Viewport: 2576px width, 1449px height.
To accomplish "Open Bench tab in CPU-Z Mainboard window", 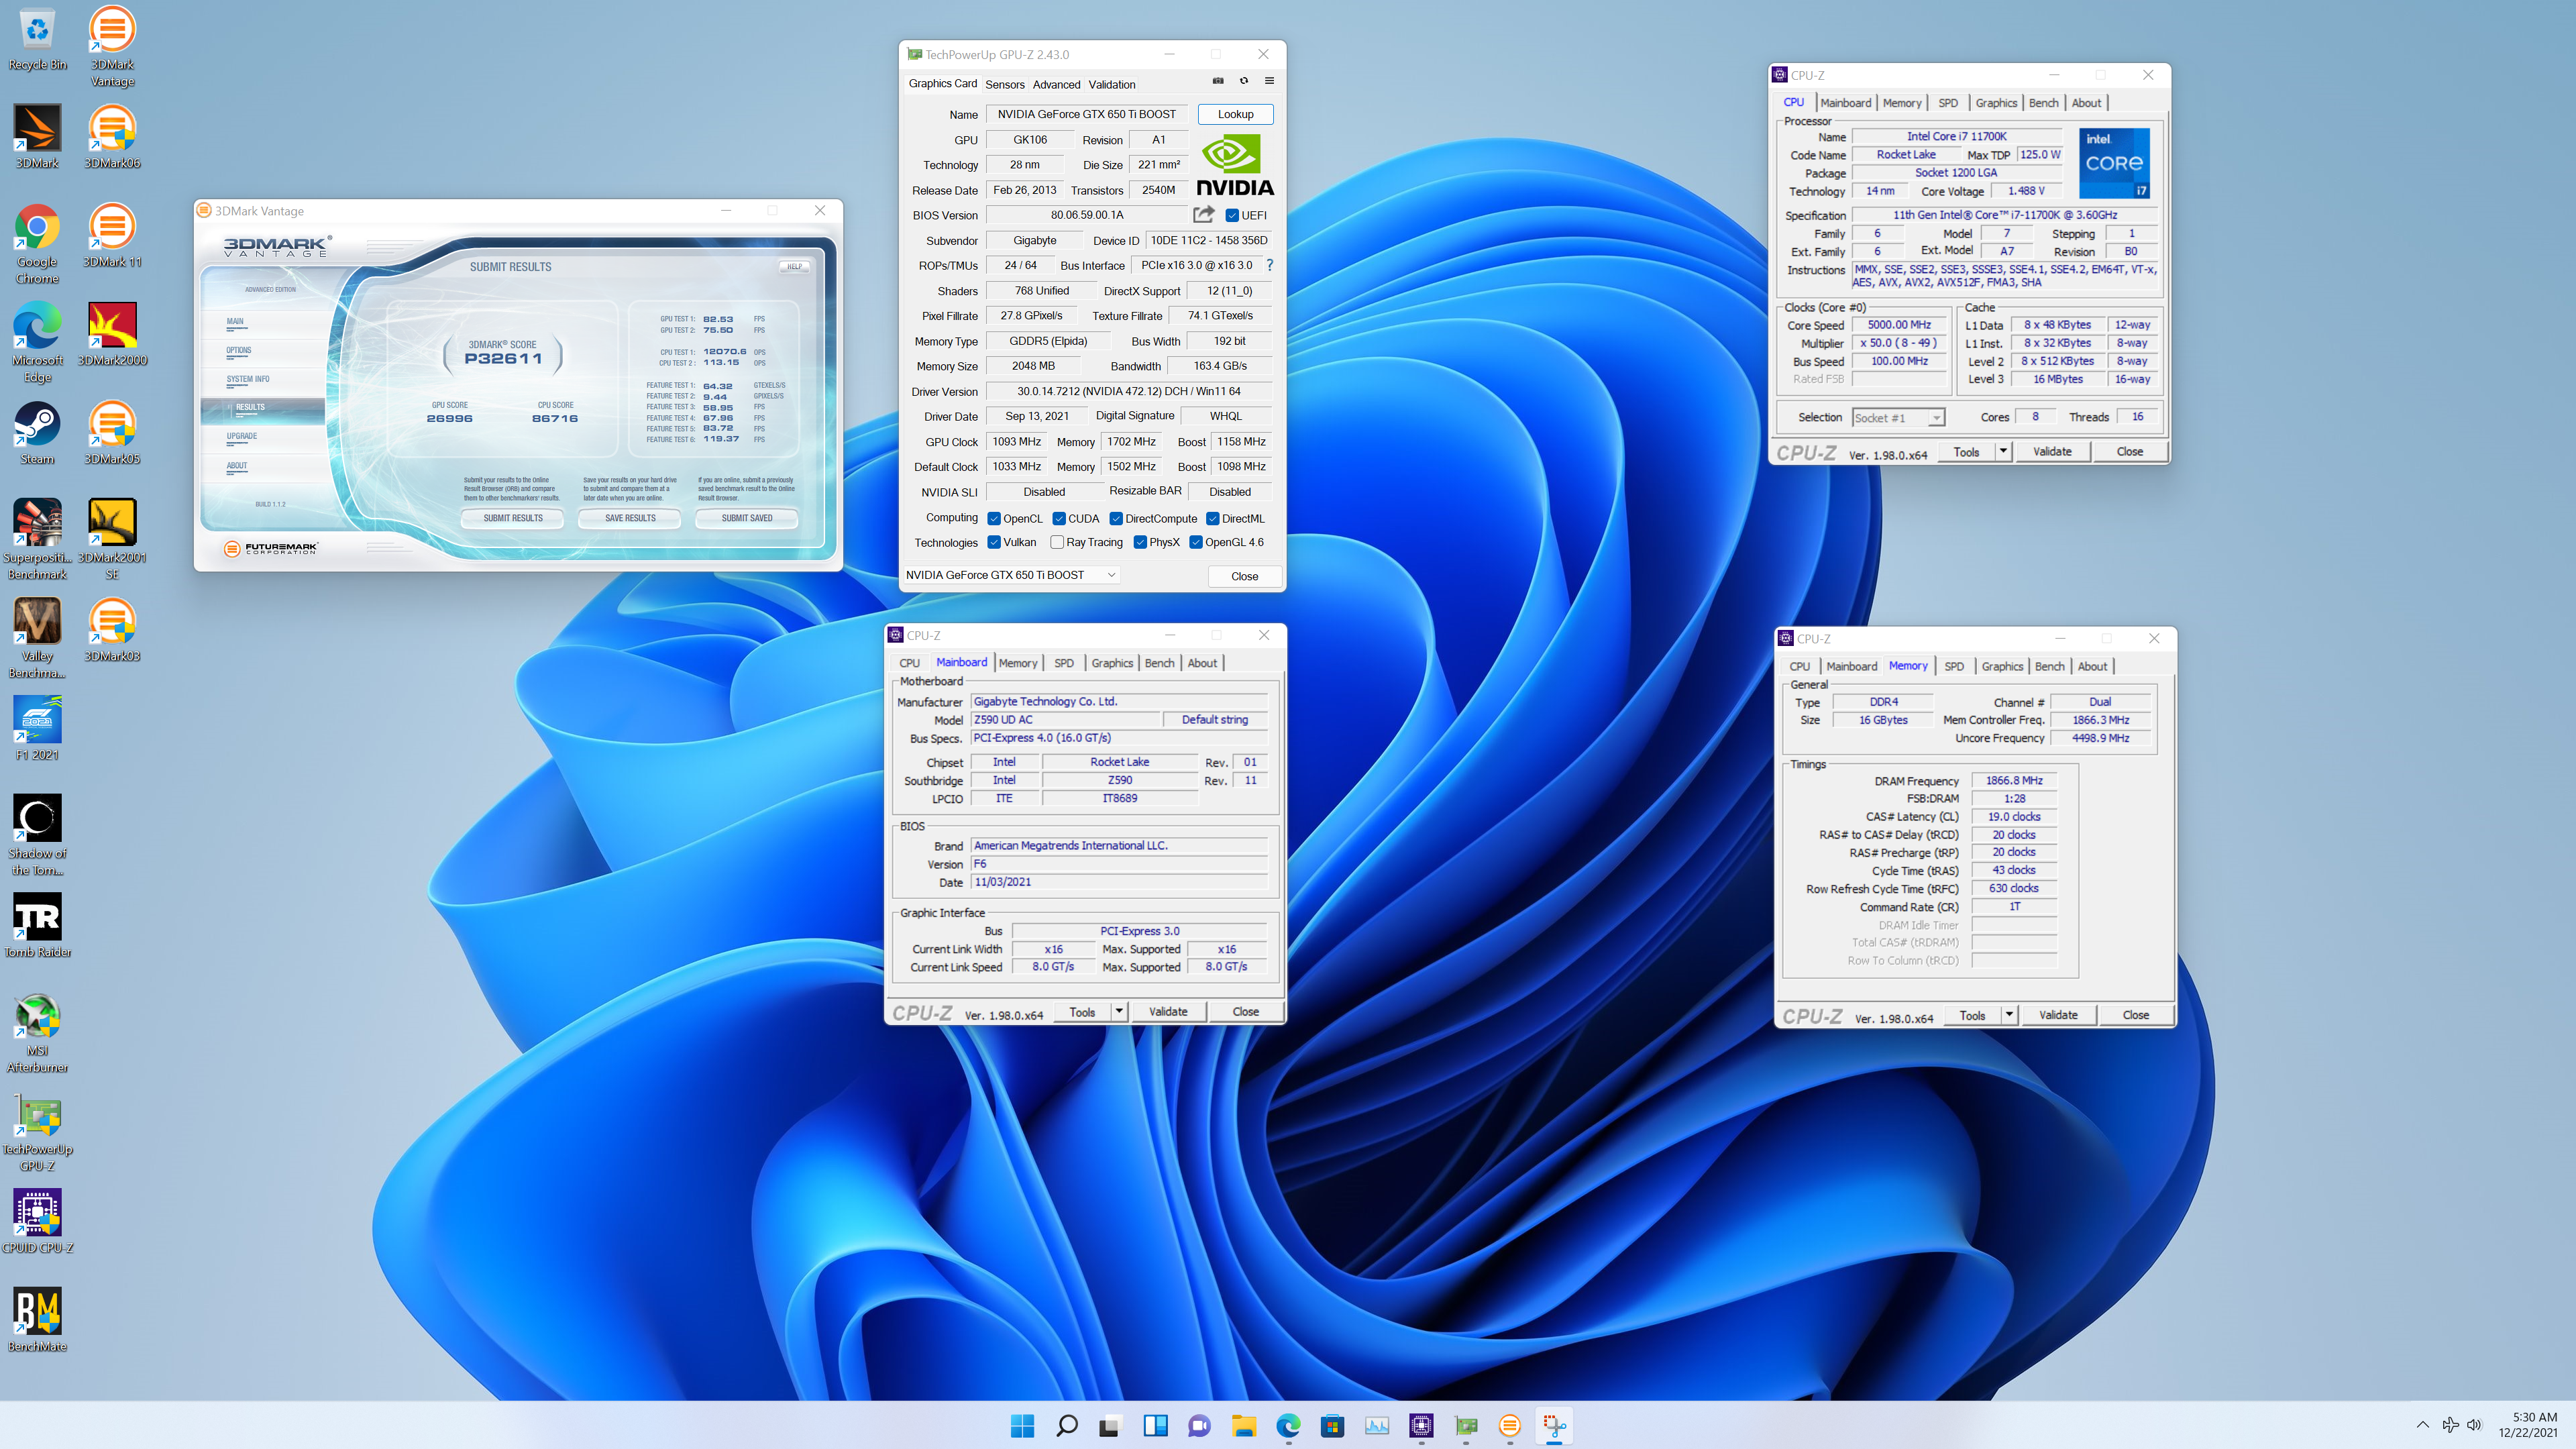I will (1160, 663).
